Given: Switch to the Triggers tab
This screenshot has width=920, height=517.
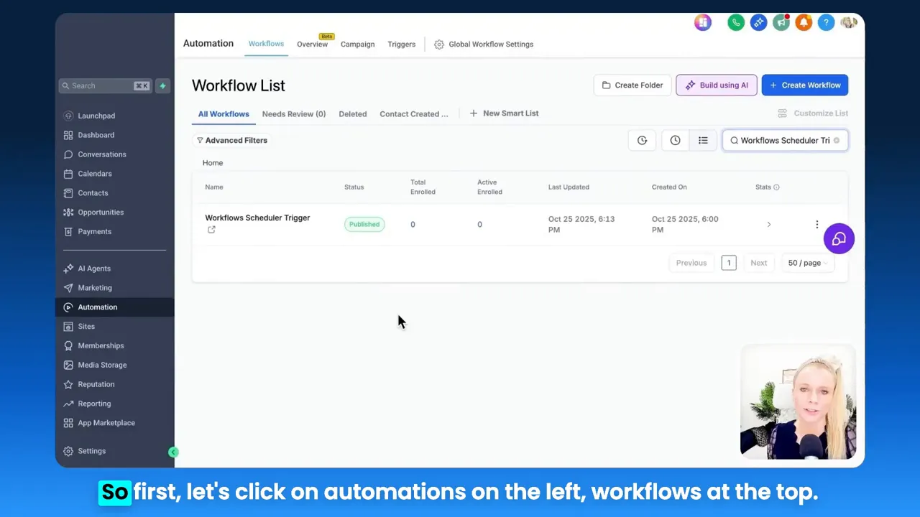Looking at the screenshot, I should coord(401,45).
